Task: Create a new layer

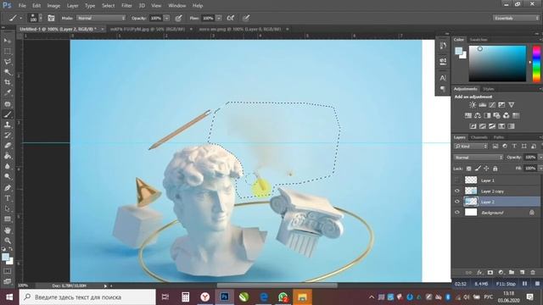Action: point(523,273)
